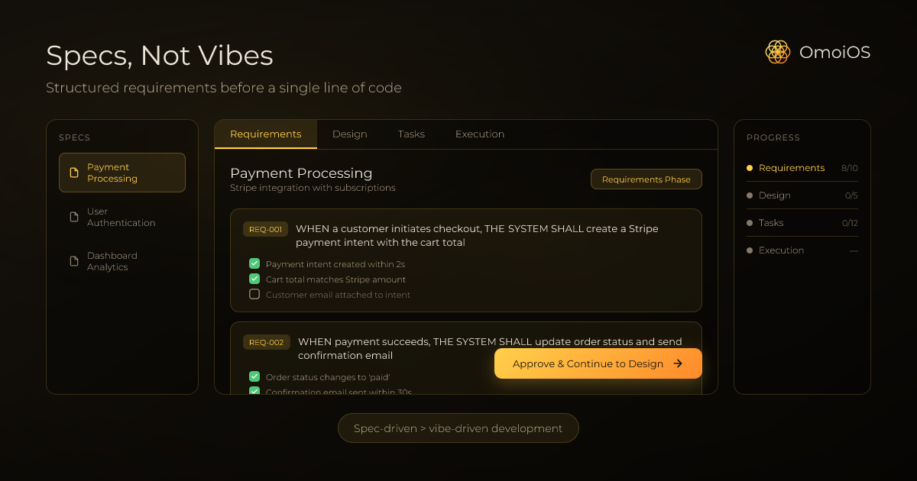Viewport: 917px width, 481px height.
Task: Click the status dot next to Design progress
Action: (x=750, y=195)
